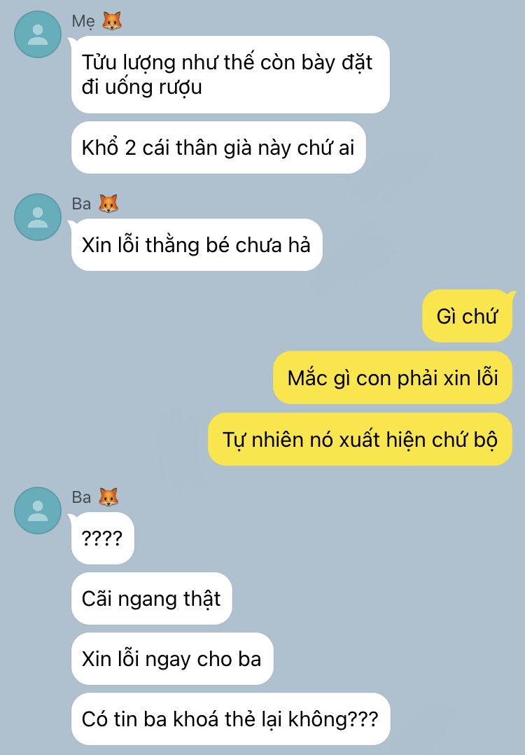Select the Ba name above ???? message

coord(81,497)
